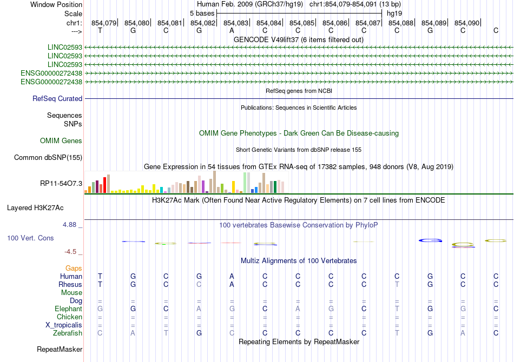Screen dimensions: 514x362
Task: Open the RefSeq Curated track label
Action: tap(57, 98)
